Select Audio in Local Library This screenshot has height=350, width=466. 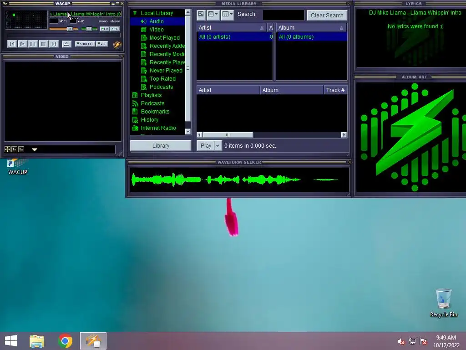tap(157, 21)
